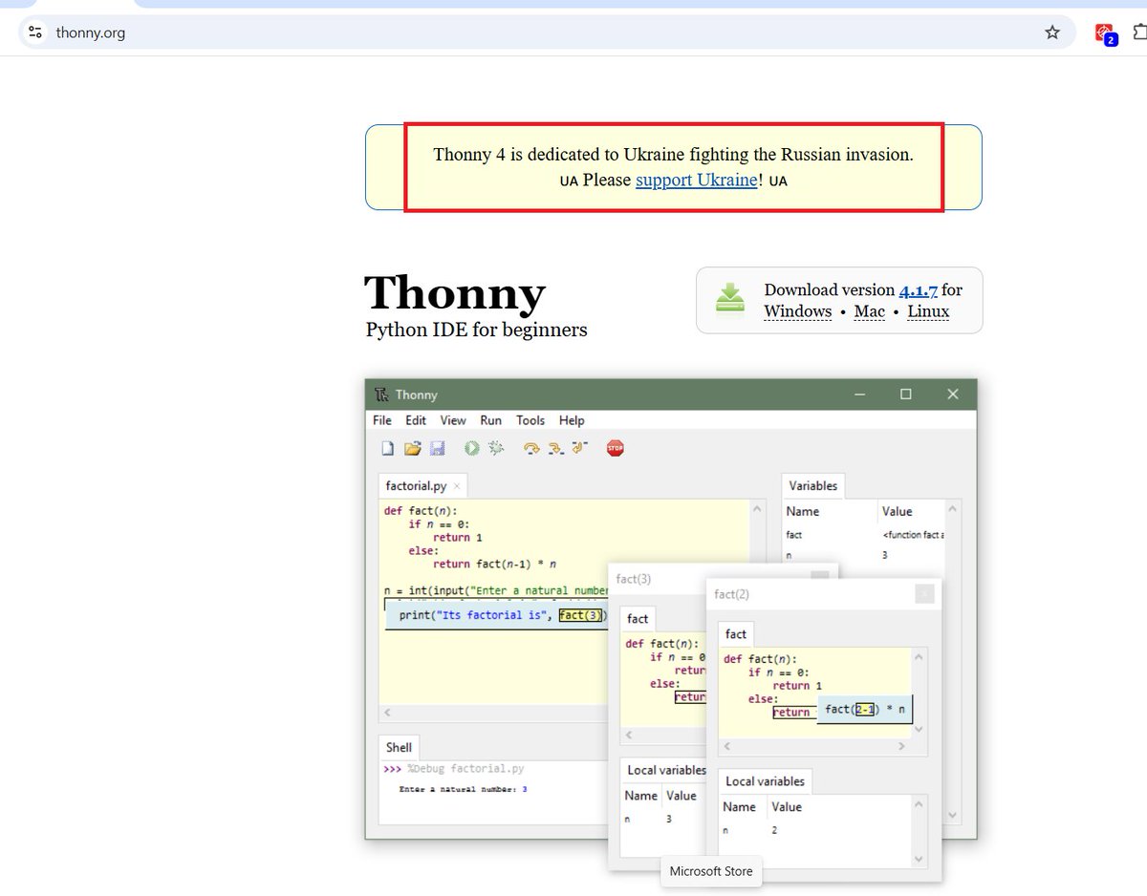Select the Variables tab
Image resolution: width=1147 pixels, height=896 pixels.
click(813, 486)
